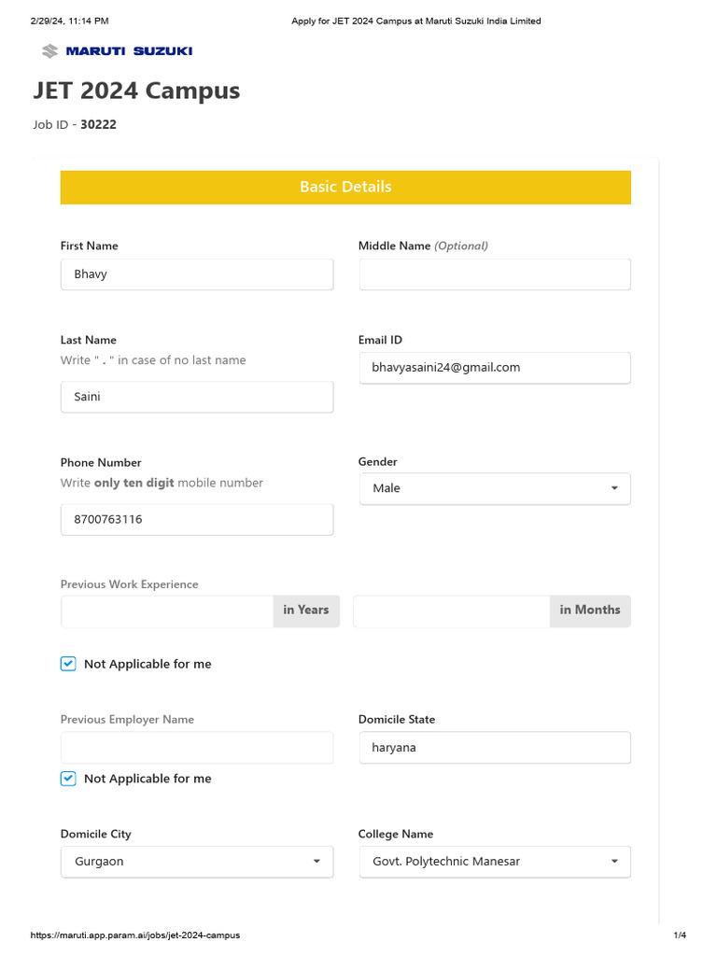717x956 pixels.
Task: Click the College Name dropdown arrow
Action: (x=614, y=862)
